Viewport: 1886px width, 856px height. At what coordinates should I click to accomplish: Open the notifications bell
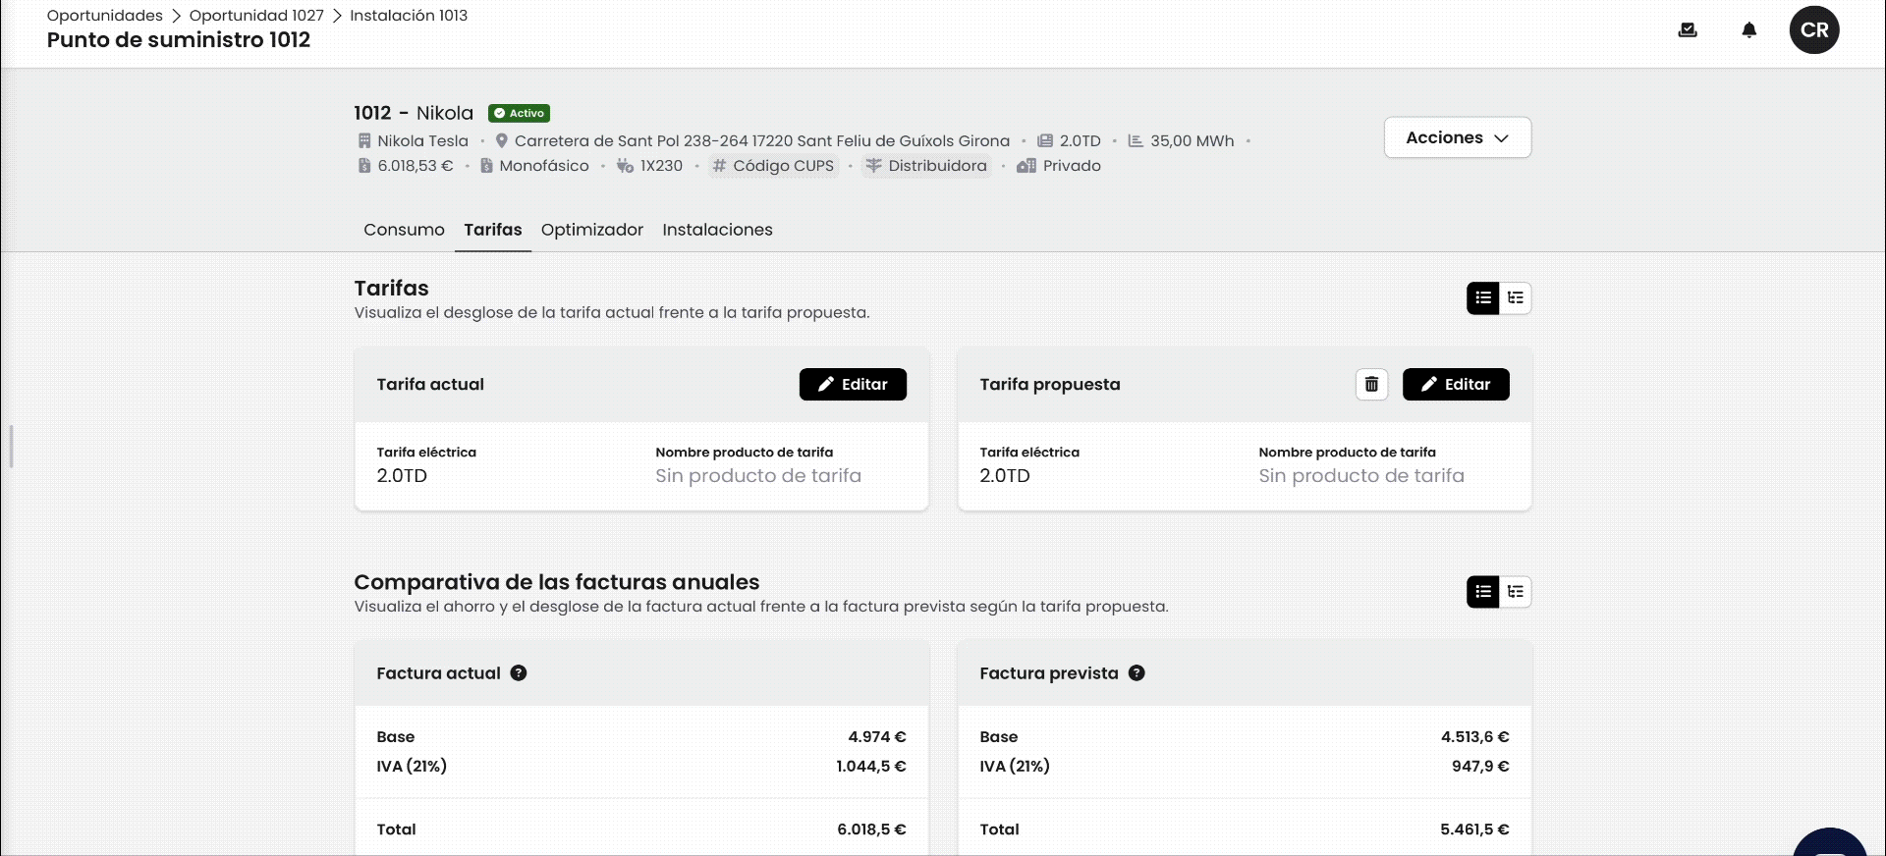coord(1749,30)
